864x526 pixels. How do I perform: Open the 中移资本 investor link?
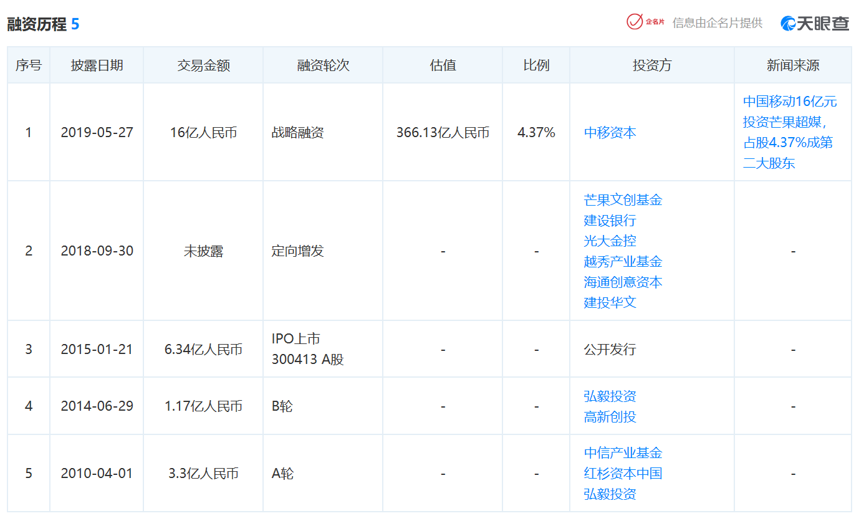tap(610, 133)
